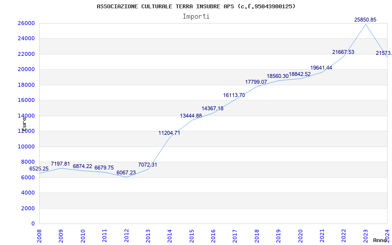Click the 24000 y-axis tick label
Screen dimensions: 392x245
coord(26,39)
